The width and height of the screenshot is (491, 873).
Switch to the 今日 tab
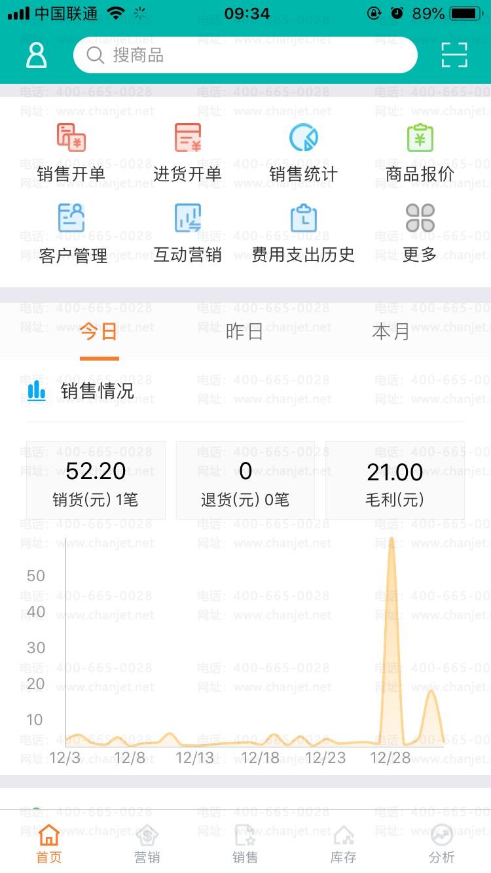(x=99, y=332)
